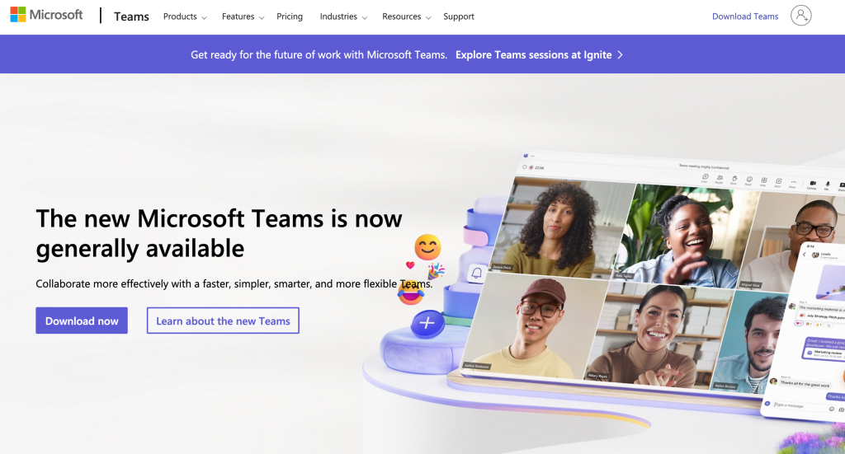
Task: Click Download Teams in header
Action: point(745,16)
